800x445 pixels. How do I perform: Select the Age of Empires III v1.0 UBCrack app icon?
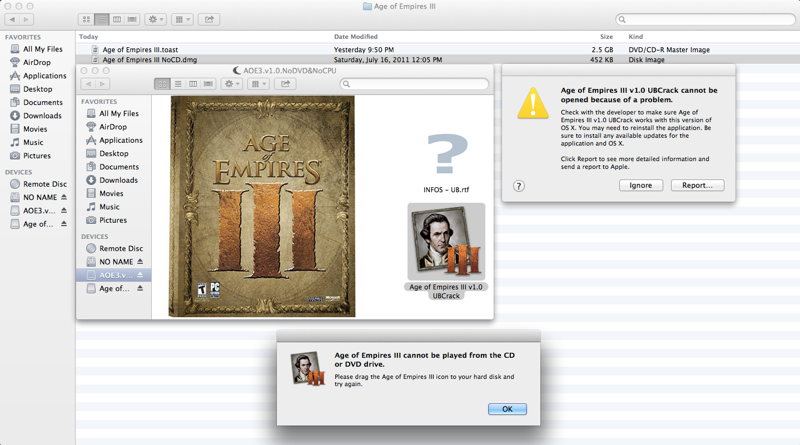point(446,242)
